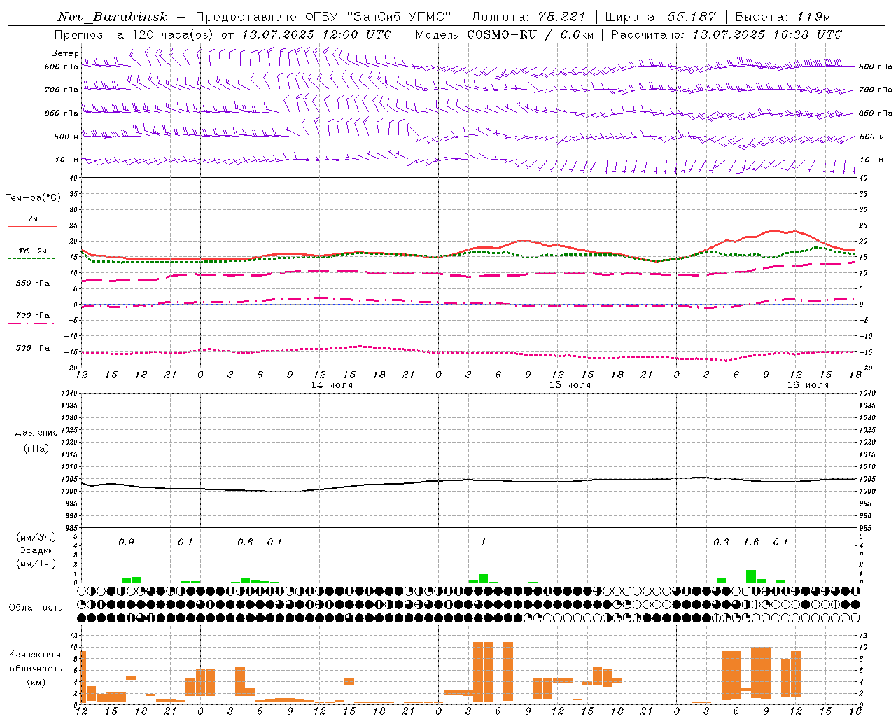Click the 14 июля date label
Screen dimensions: 896x717
pyautogui.click(x=332, y=385)
